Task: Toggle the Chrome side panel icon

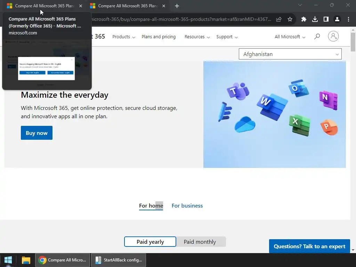Action: click(x=326, y=19)
